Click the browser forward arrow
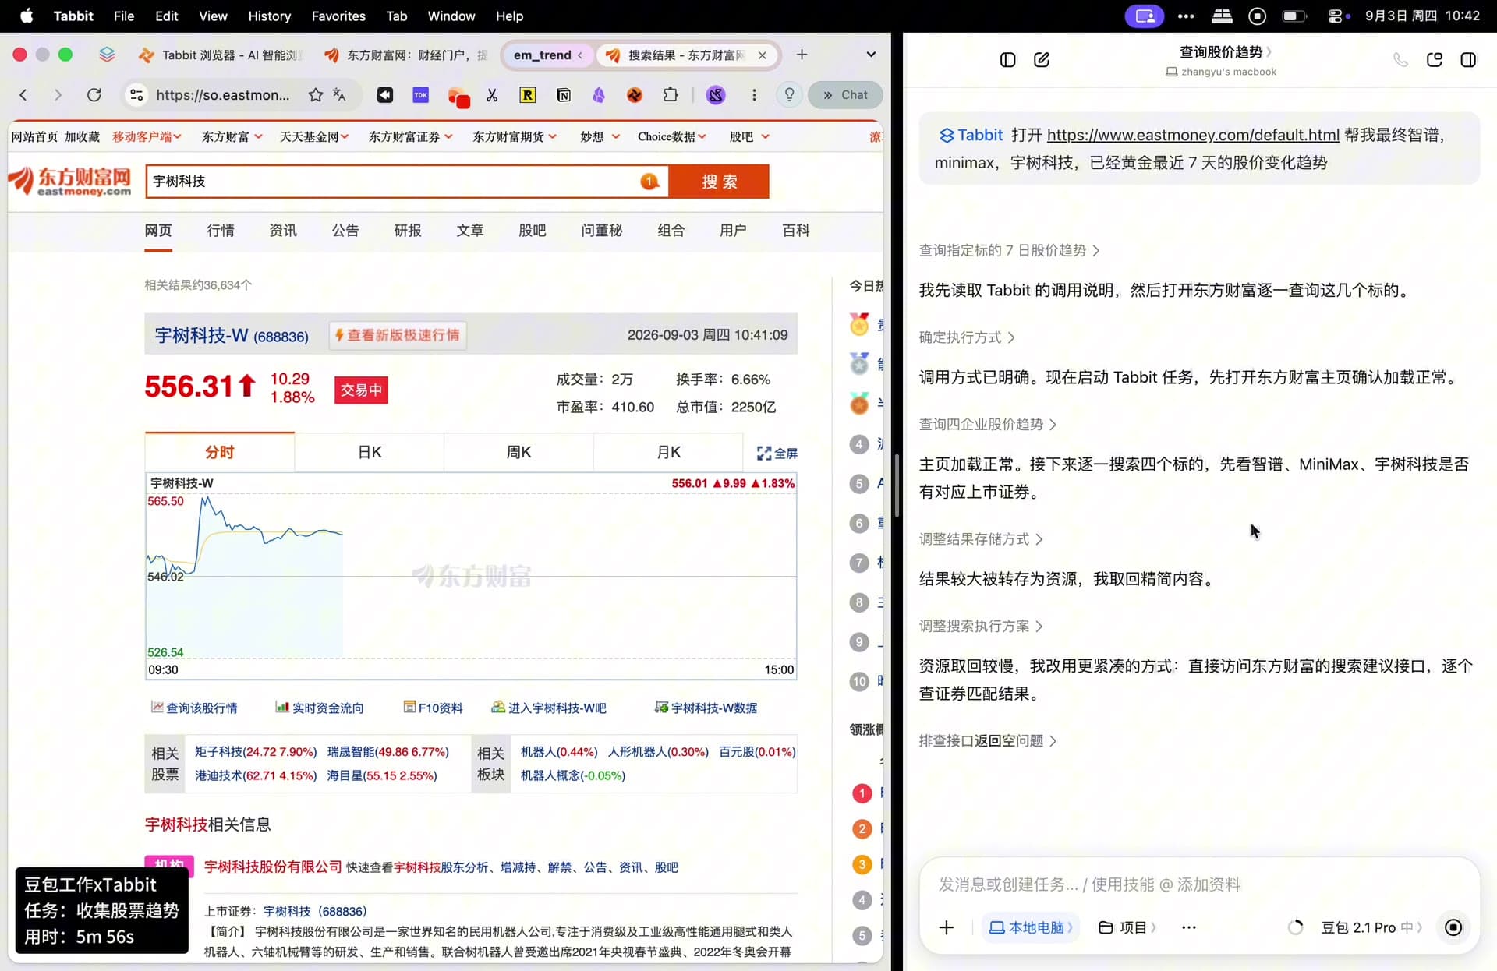 tap(58, 95)
